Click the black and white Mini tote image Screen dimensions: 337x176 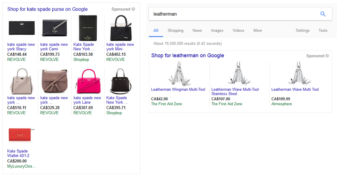click(121, 28)
